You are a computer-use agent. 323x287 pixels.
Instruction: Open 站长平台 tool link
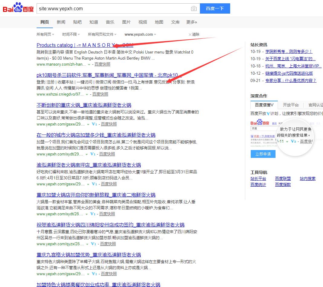pos(258,178)
